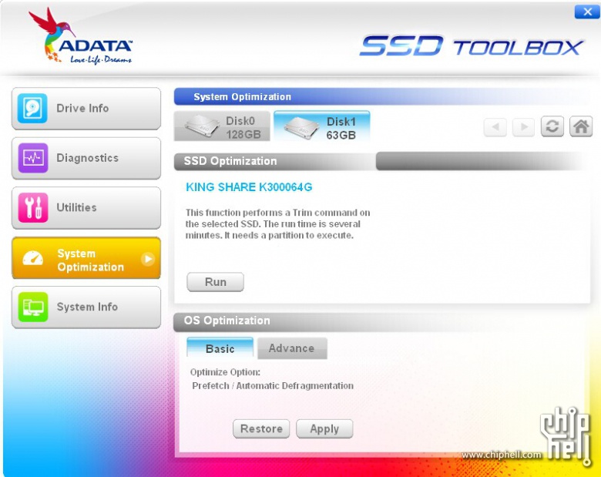This screenshot has width=601, height=477.
Task: Restore OS optimization settings
Action: click(261, 428)
